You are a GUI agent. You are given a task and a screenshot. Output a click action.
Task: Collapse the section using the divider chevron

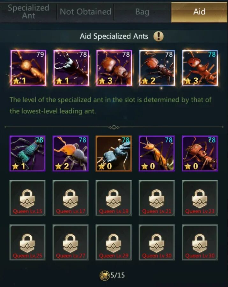pos(114,127)
